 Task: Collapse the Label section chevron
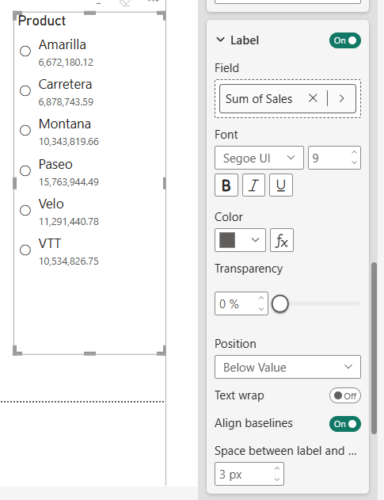[220, 40]
